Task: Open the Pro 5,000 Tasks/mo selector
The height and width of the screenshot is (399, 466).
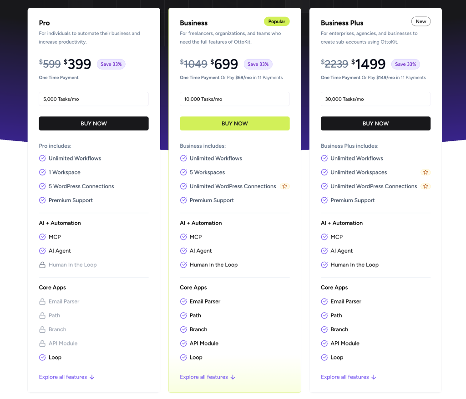Action: [x=94, y=99]
